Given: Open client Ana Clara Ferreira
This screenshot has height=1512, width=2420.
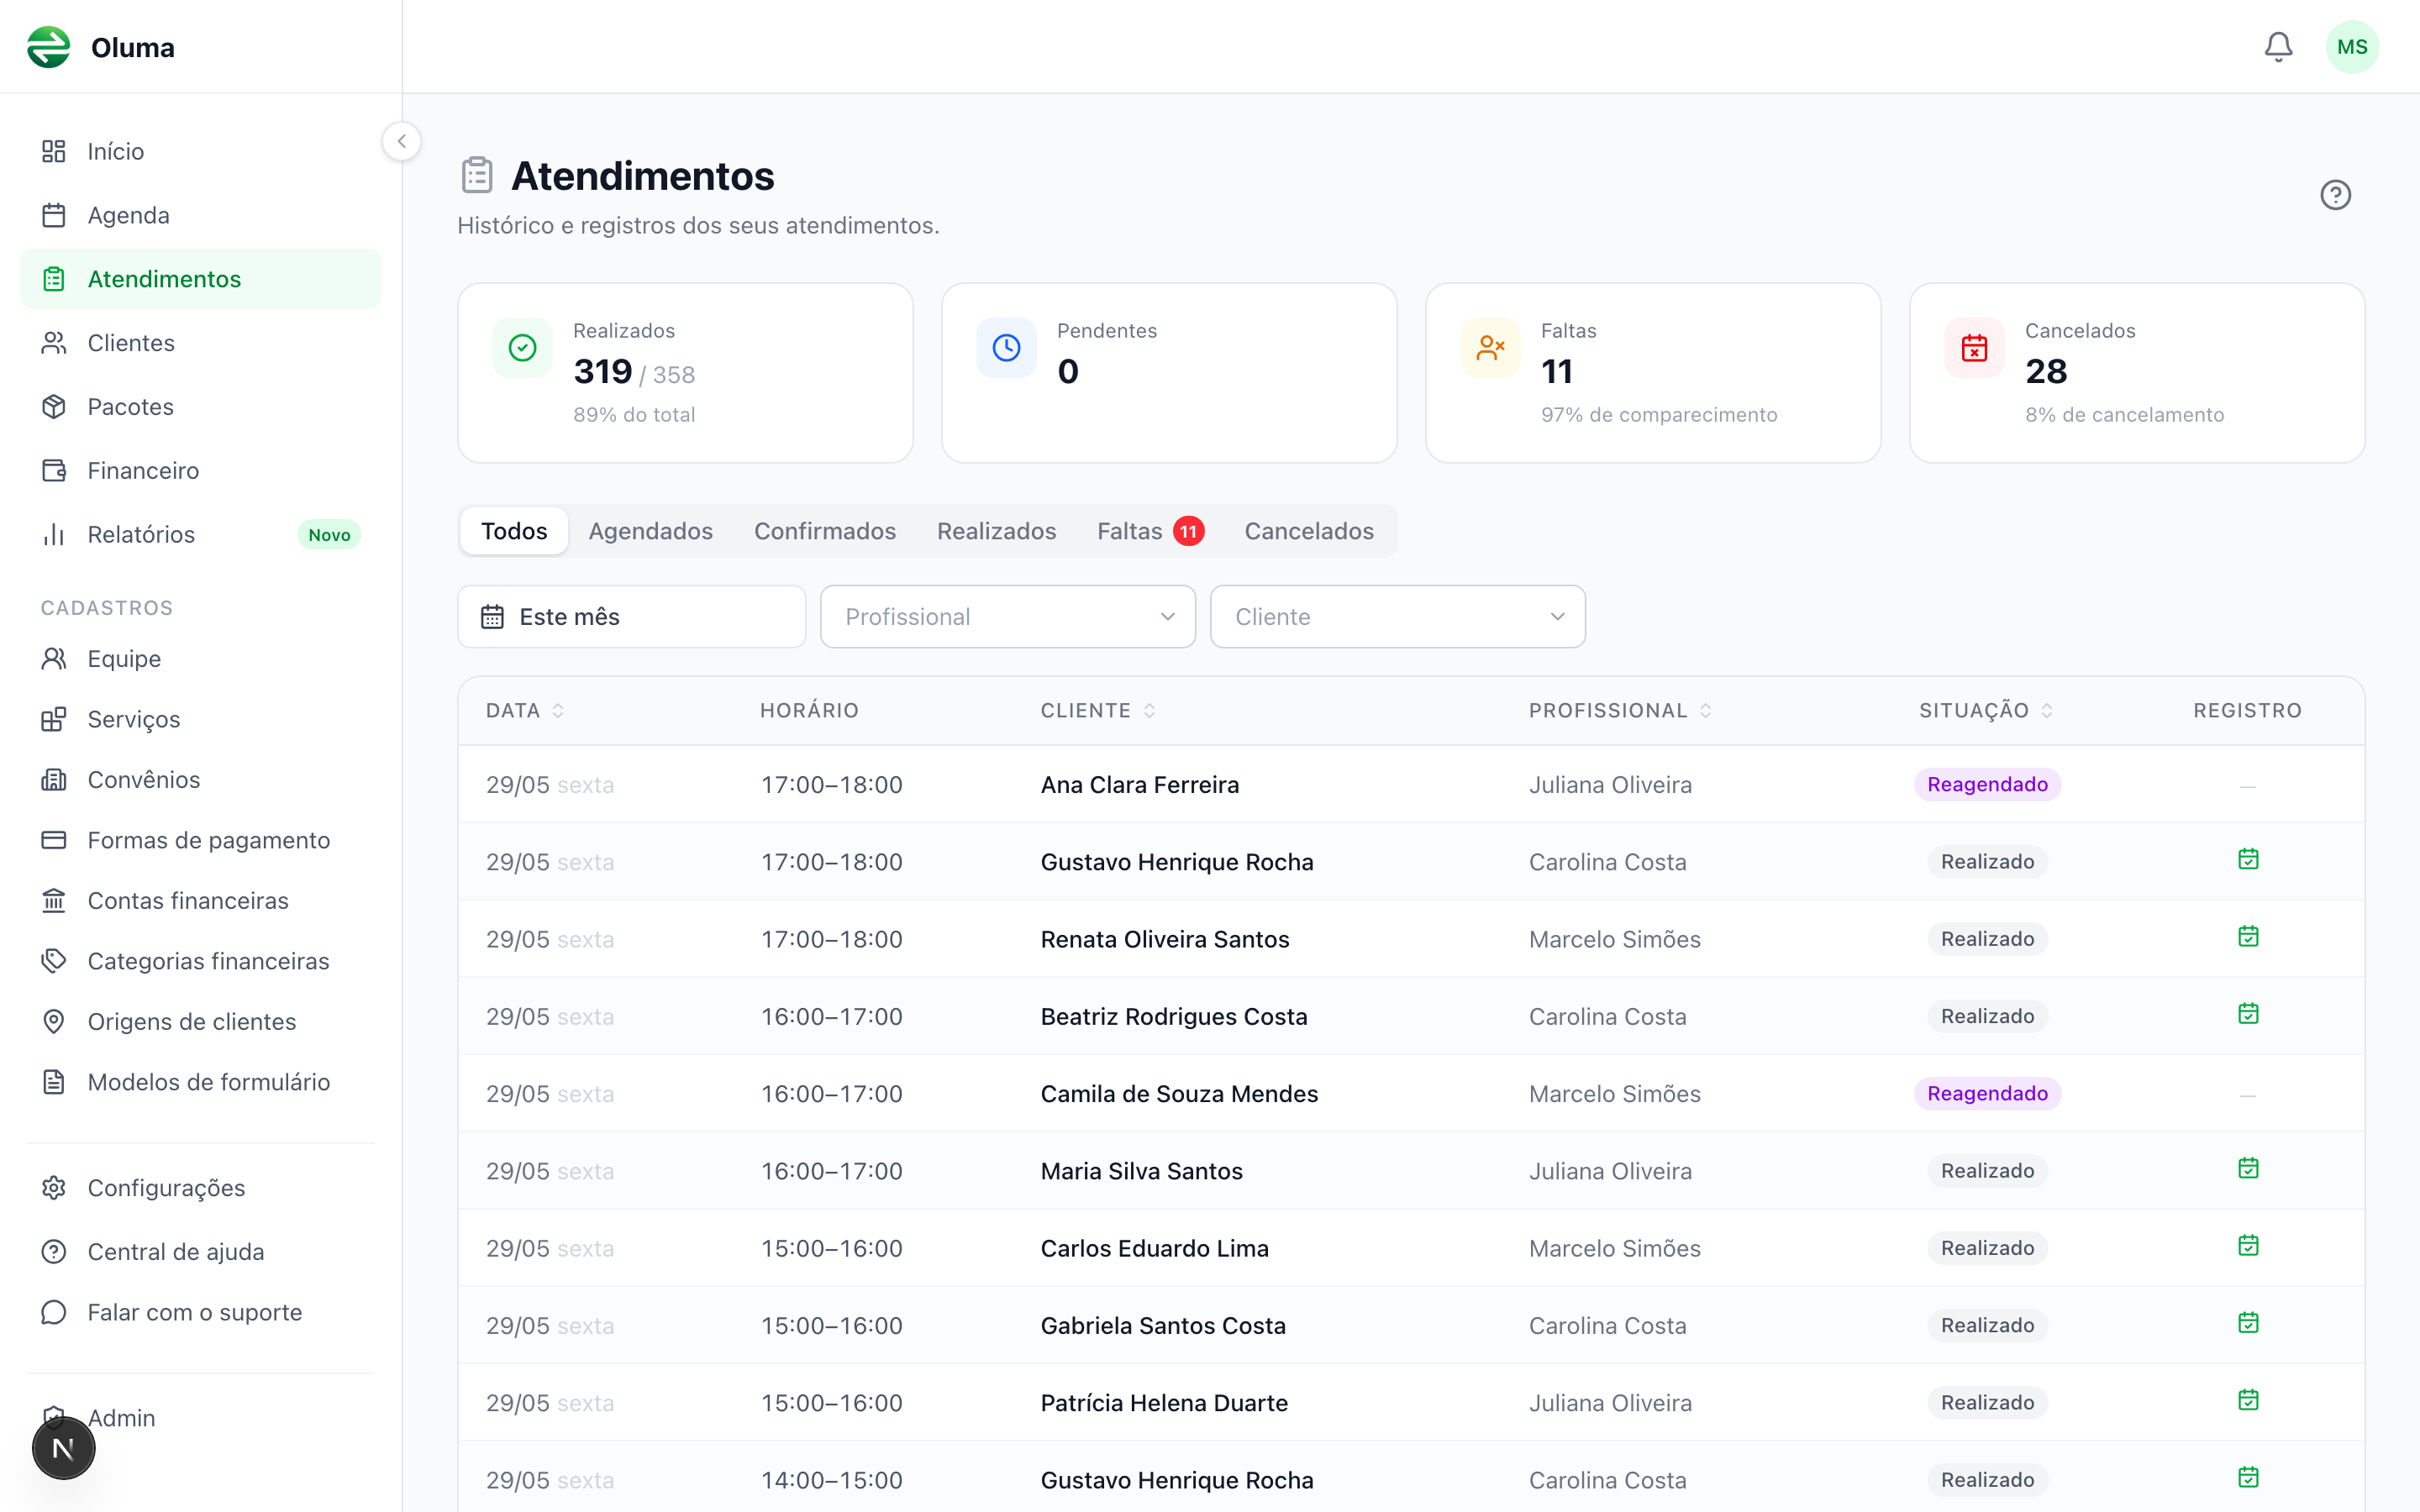Looking at the screenshot, I should click(x=1140, y=785).
